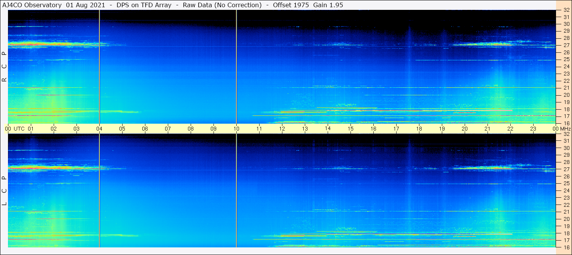Click the 'MHz' unit label on time axis
The image size is (572, 255).
(565, 129)
